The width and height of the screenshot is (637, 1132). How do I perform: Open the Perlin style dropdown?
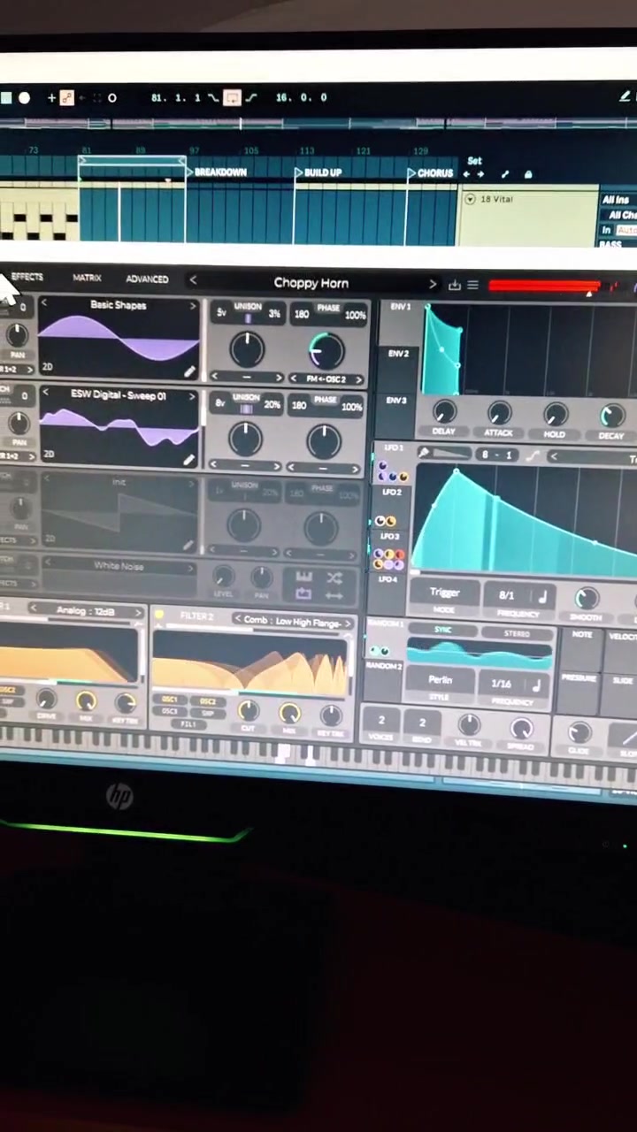point(440,680)
